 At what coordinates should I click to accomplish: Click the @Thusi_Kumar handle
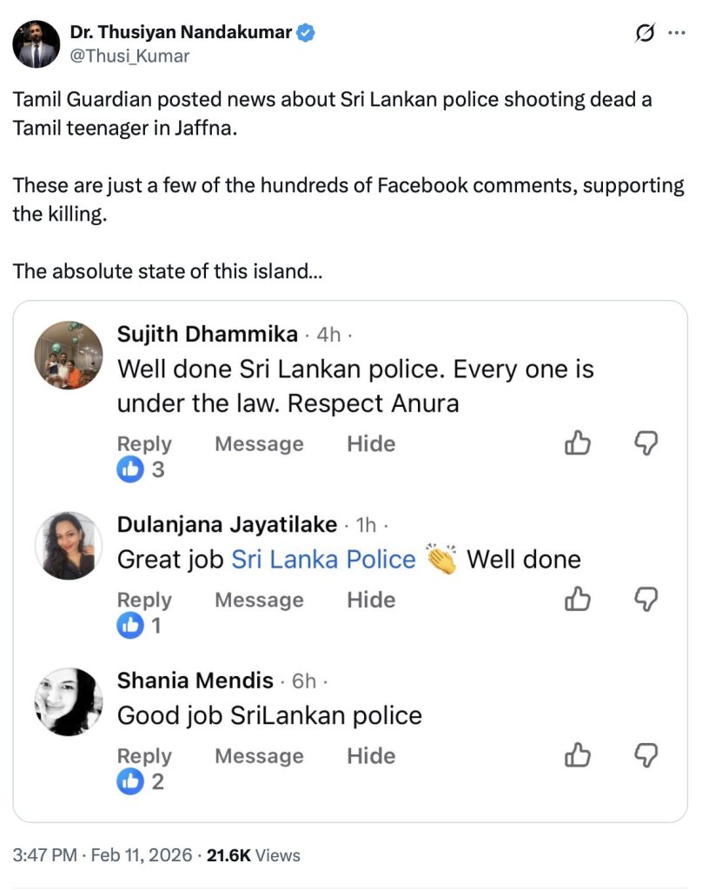tap(129, 56)
